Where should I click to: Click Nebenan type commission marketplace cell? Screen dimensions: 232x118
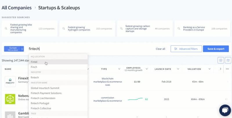click(x=108, y=99)
